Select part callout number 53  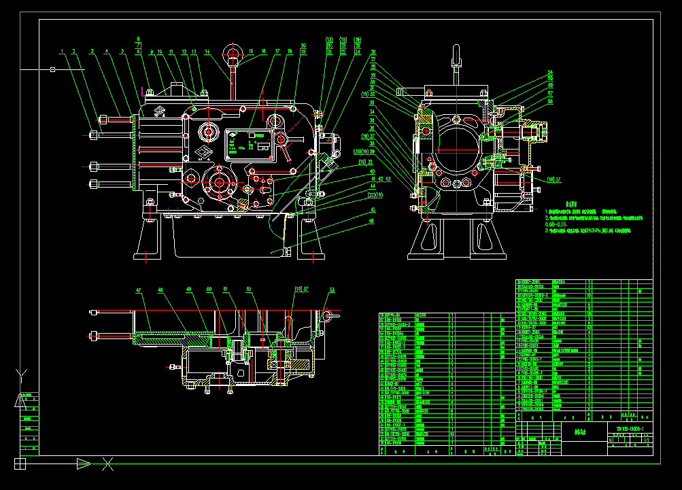point(332,290)
